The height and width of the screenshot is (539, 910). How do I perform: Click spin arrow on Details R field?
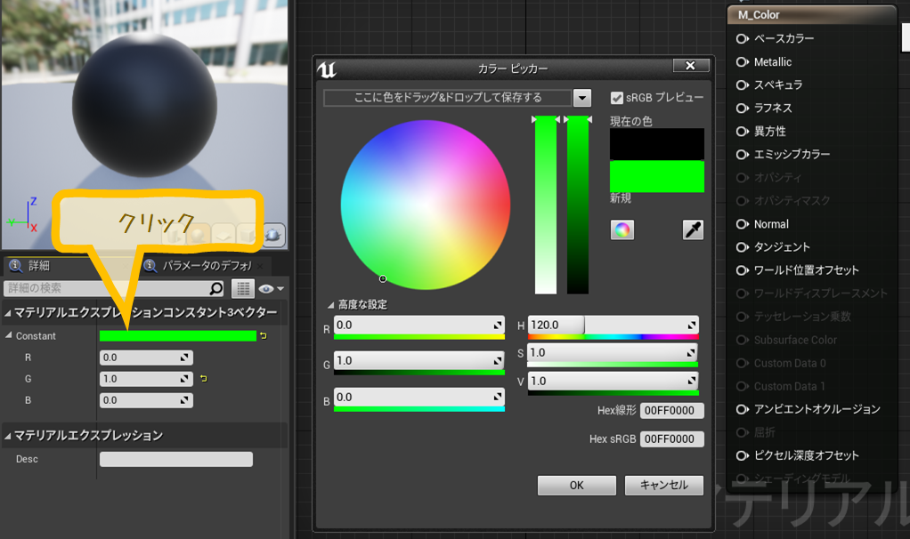coord(184,358)
